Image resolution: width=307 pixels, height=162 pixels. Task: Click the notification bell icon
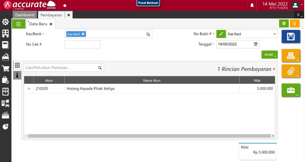point(252,5)
